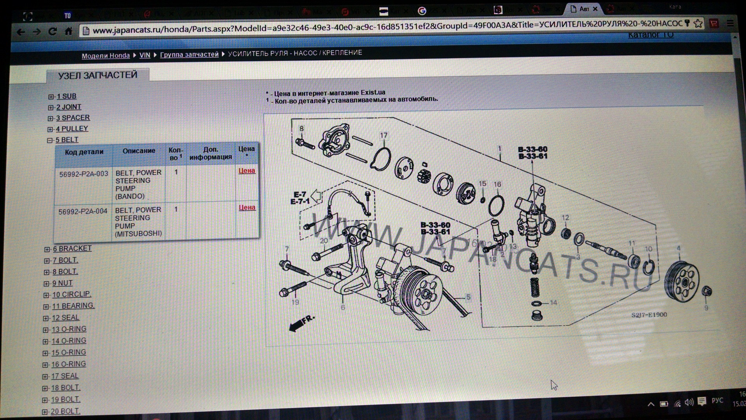Go forward with the browser forward arrow
Screen dimensions: 746x420
click(x=37, y=32)
